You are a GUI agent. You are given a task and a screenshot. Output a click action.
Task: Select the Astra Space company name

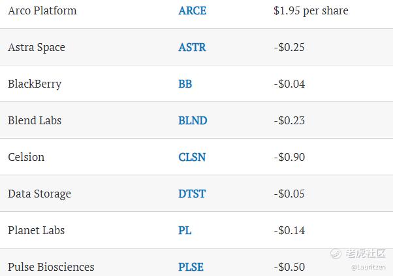point(37,48)
